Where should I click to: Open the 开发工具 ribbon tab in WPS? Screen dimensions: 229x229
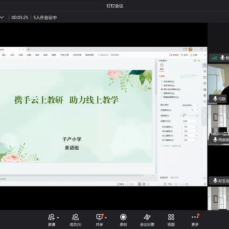pos(64,55)
